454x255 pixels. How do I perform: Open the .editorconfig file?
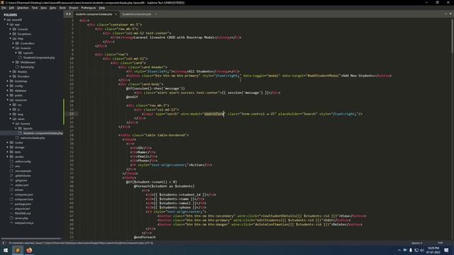click(x=23, y=161)
